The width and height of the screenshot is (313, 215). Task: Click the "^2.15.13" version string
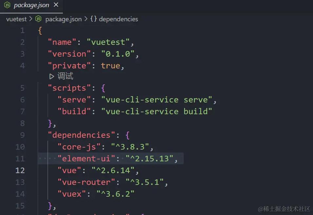coord(150,159)
